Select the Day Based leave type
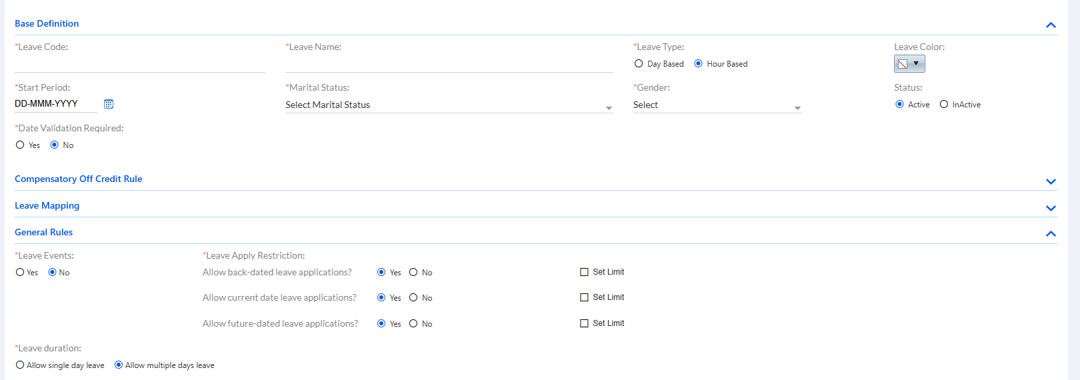Screen dimensions: 1080x380 (639, 64)
